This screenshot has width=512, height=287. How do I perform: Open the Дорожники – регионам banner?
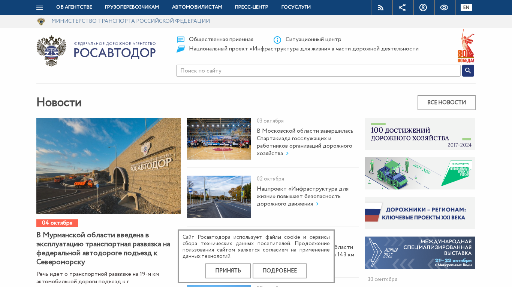[420, 213]
